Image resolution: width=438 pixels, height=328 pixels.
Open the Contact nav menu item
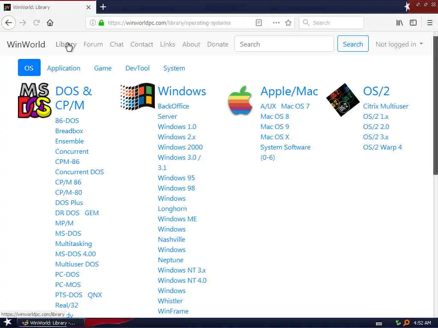142,44
